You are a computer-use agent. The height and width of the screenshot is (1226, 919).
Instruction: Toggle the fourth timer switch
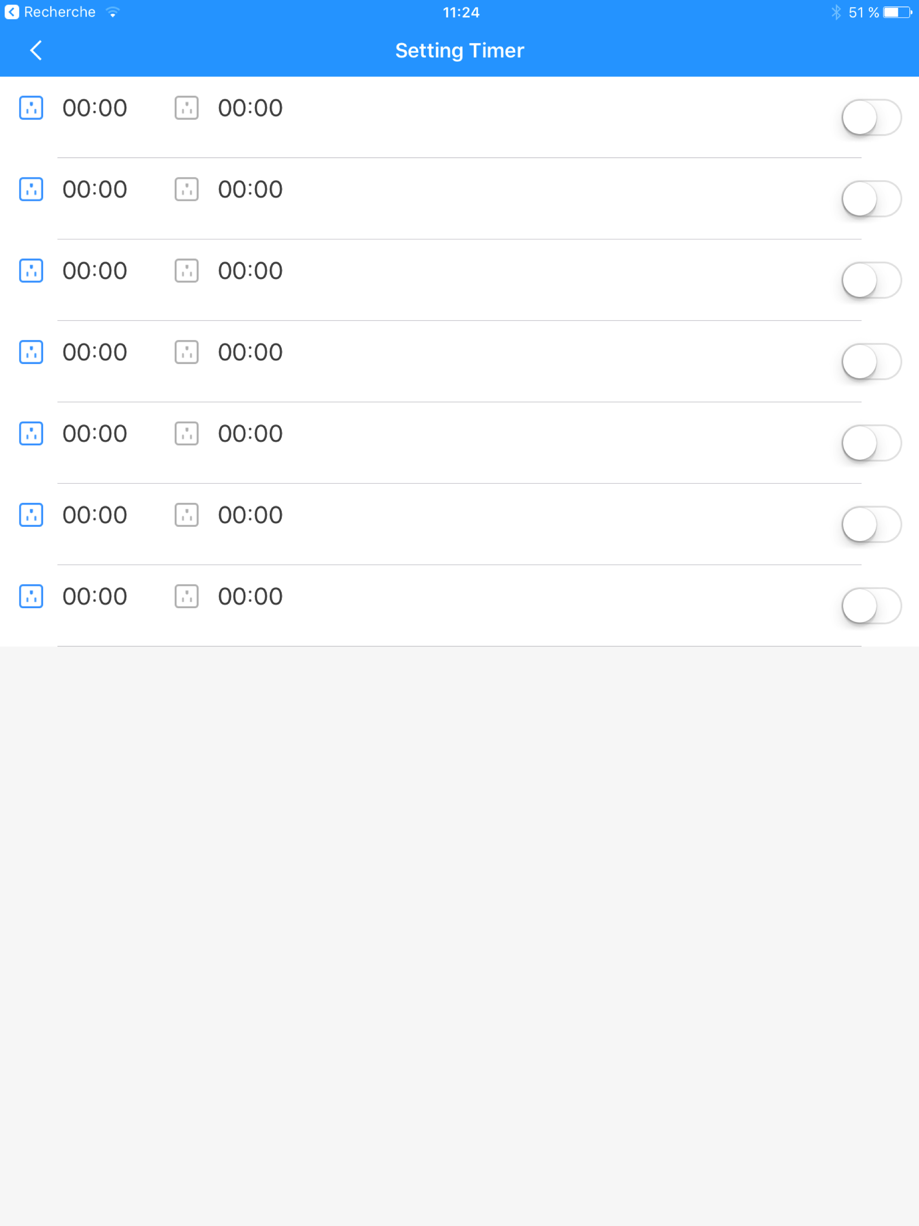(871, 361)
